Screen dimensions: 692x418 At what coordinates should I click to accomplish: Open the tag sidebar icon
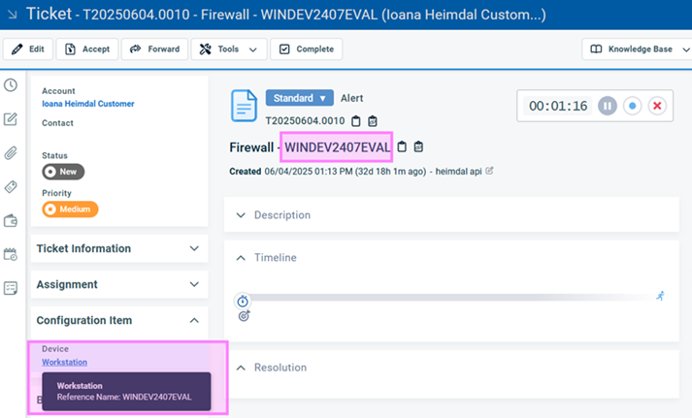click(x=11, y=187)
